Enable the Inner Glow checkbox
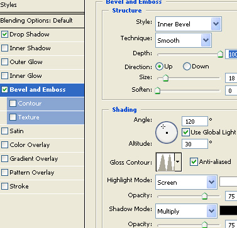The height and width of the screenshot is (228, 237). point(4,76)
